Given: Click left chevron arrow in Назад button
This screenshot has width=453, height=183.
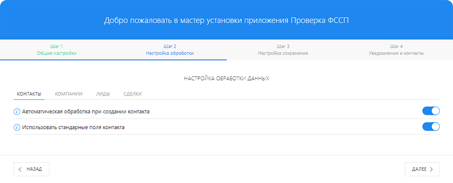Looking at the screenshot, I should coord(20,169).
